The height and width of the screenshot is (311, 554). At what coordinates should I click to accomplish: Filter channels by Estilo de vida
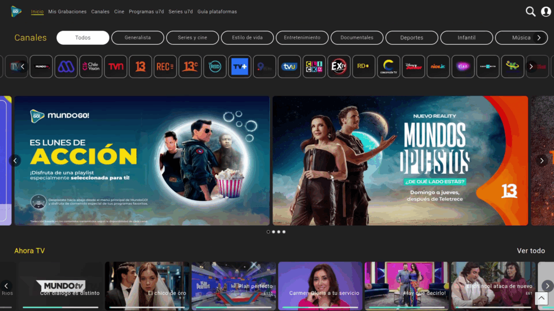tap(247, 38)
